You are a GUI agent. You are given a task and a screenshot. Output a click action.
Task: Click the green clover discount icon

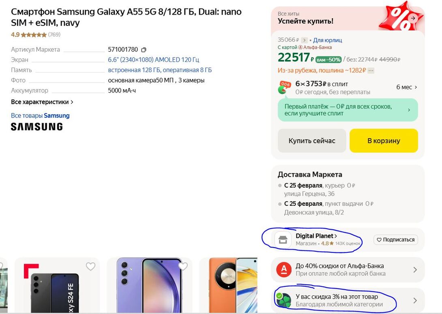pyautogui.click(x=283, y=300)
